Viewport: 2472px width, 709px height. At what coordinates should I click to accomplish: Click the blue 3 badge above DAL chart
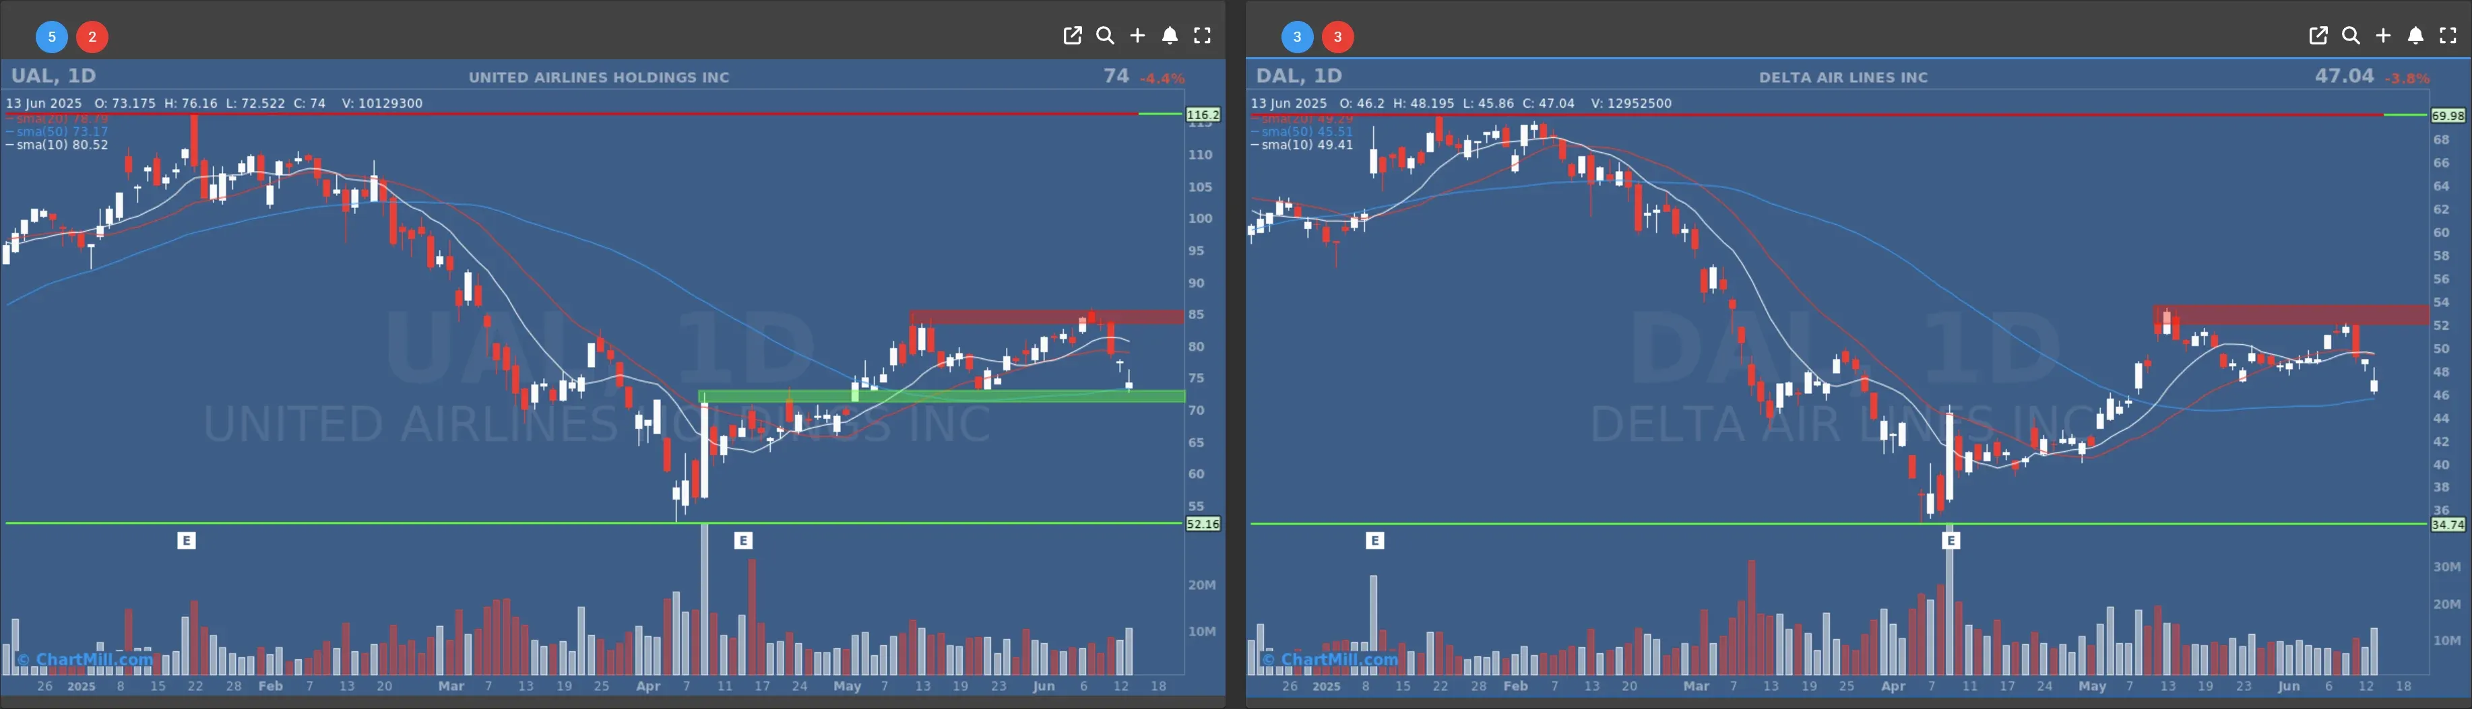1296,36
